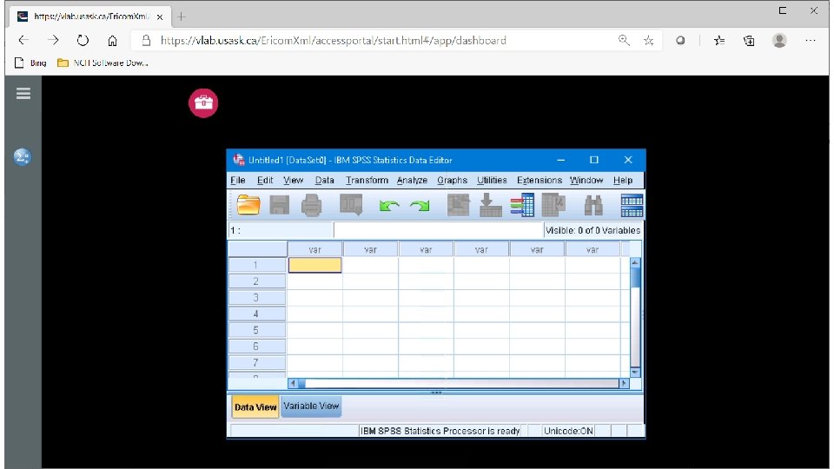Click the green Undo arrow
The image size is (834, 469).
coord(389,205)
